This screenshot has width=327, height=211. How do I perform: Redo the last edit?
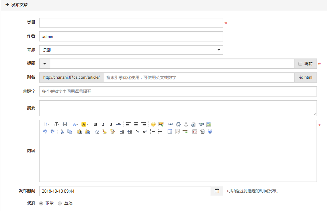point(52,132)
